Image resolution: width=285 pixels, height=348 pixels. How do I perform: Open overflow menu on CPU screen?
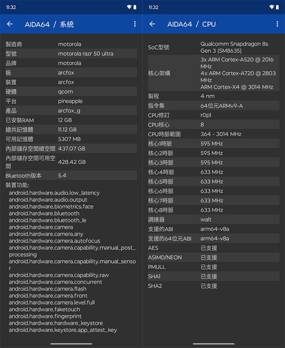coord(277,24)
